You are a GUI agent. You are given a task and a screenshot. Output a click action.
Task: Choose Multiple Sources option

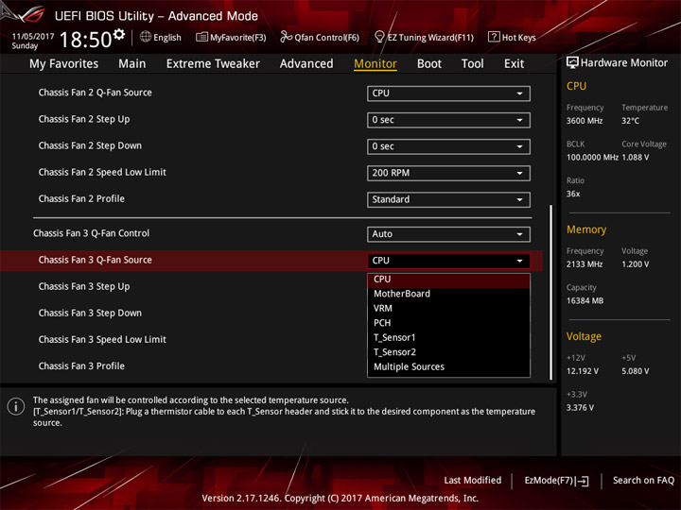point(448,366)
